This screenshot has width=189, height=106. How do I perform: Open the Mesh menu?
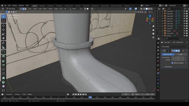pyautogui.click(x=45, y=9)
